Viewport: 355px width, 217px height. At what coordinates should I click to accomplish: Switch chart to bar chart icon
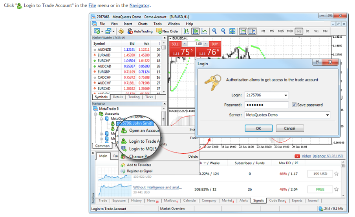pos(186,31)
